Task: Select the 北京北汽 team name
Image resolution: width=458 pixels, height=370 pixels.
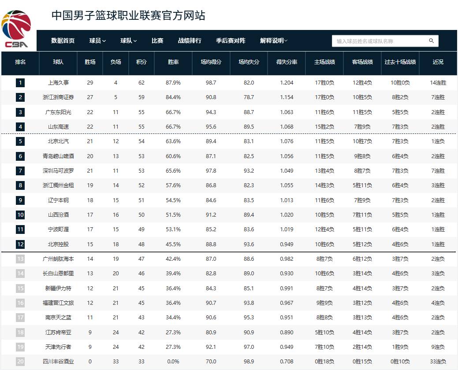Action: (58, 141)
